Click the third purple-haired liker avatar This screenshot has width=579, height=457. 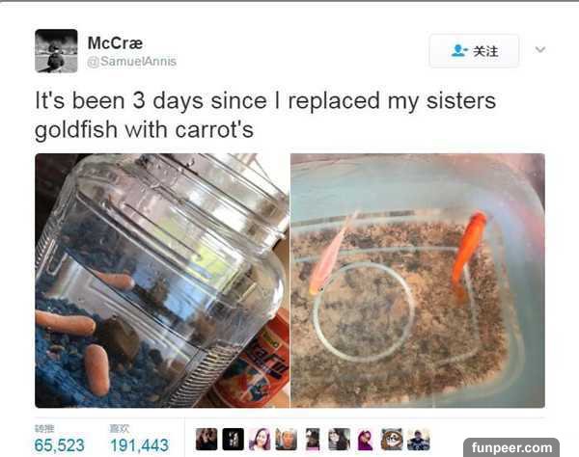pos(260,440)
